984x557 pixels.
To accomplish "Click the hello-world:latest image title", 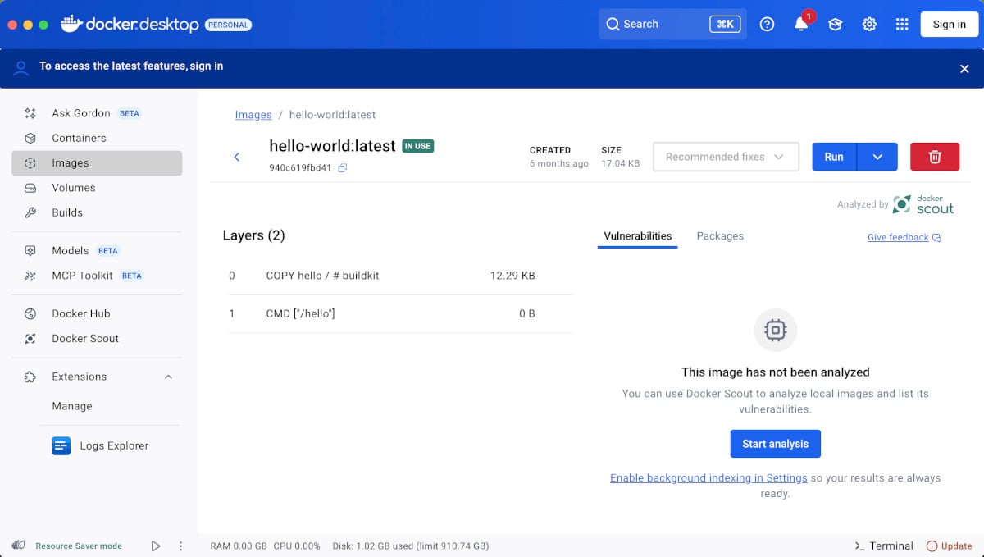I will click(333, 146).
